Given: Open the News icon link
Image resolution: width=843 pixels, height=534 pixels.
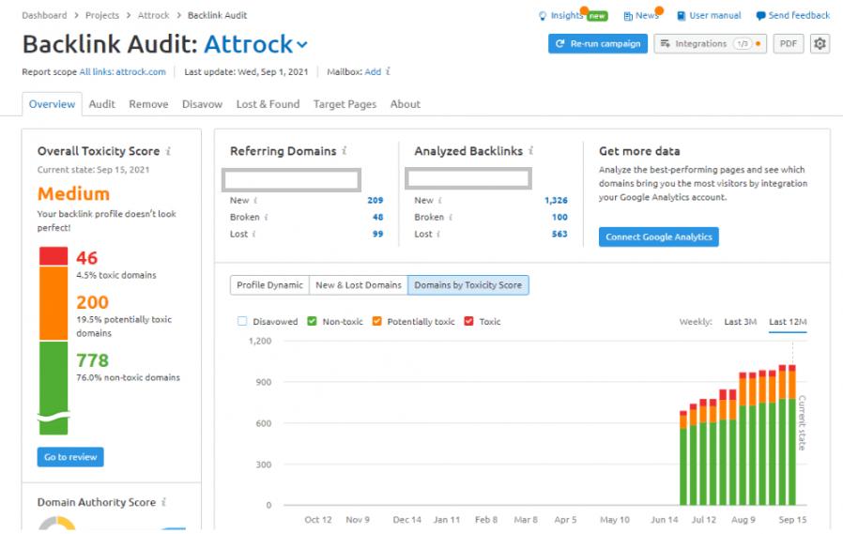Looking at the screenshot, I should coord(628,16).
